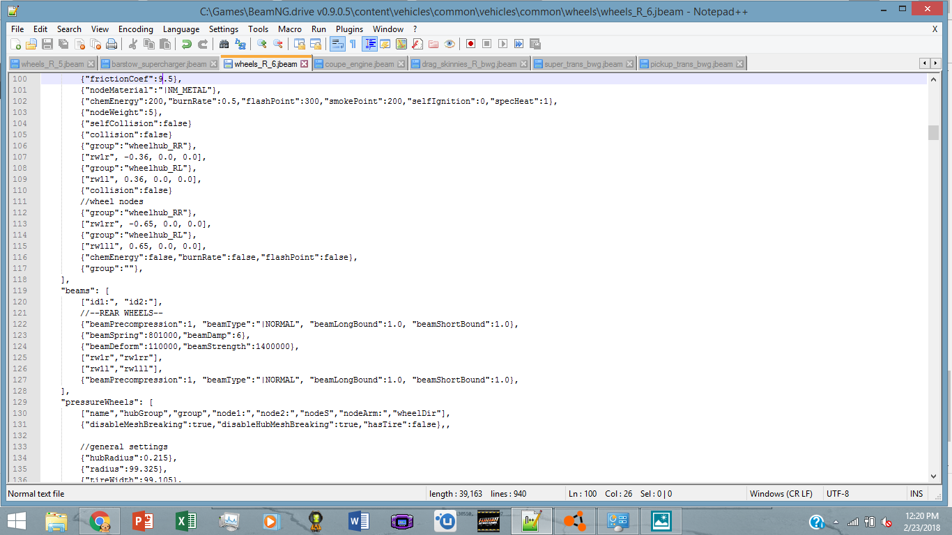
Task: Click Windows (CR LF) in status bar
Action: [x=781, y=494]
